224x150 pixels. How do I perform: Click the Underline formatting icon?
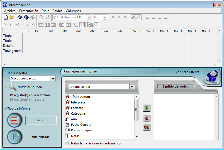(x=125, y=17)
